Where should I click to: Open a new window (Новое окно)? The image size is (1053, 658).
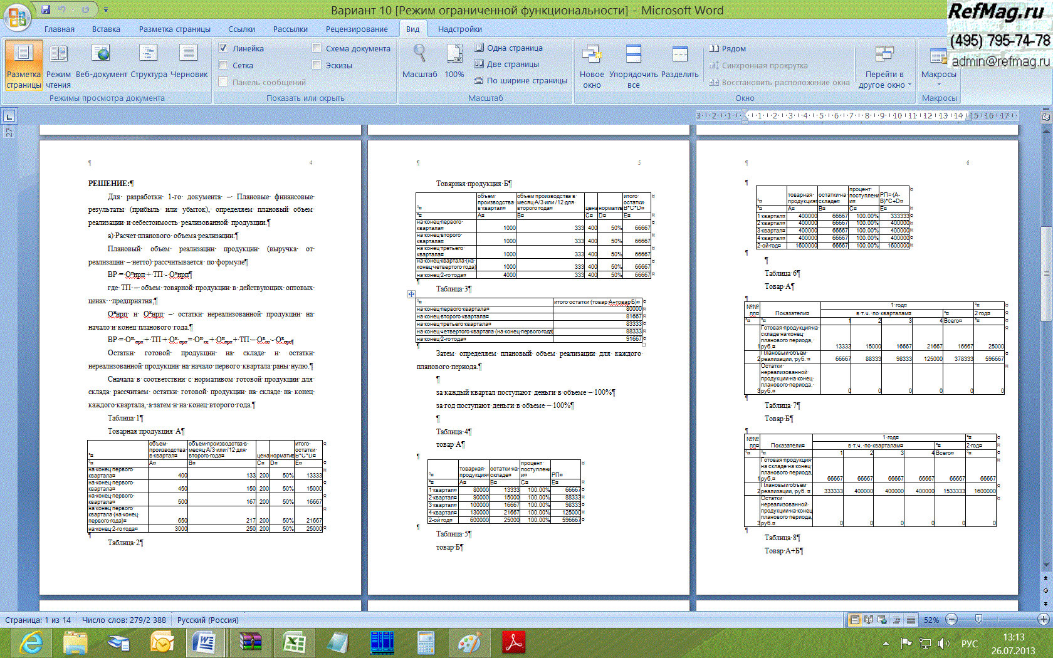[592, 62]
